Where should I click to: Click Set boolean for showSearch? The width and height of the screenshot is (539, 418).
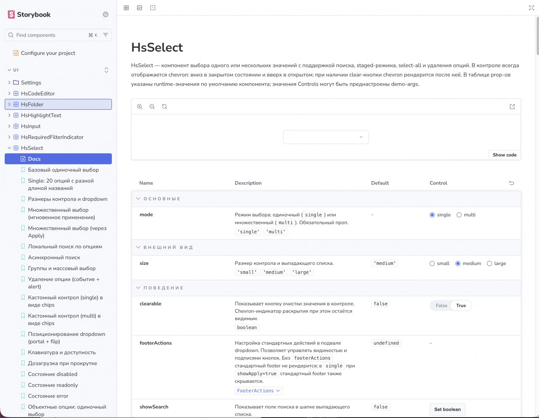(x=447, y=409)
